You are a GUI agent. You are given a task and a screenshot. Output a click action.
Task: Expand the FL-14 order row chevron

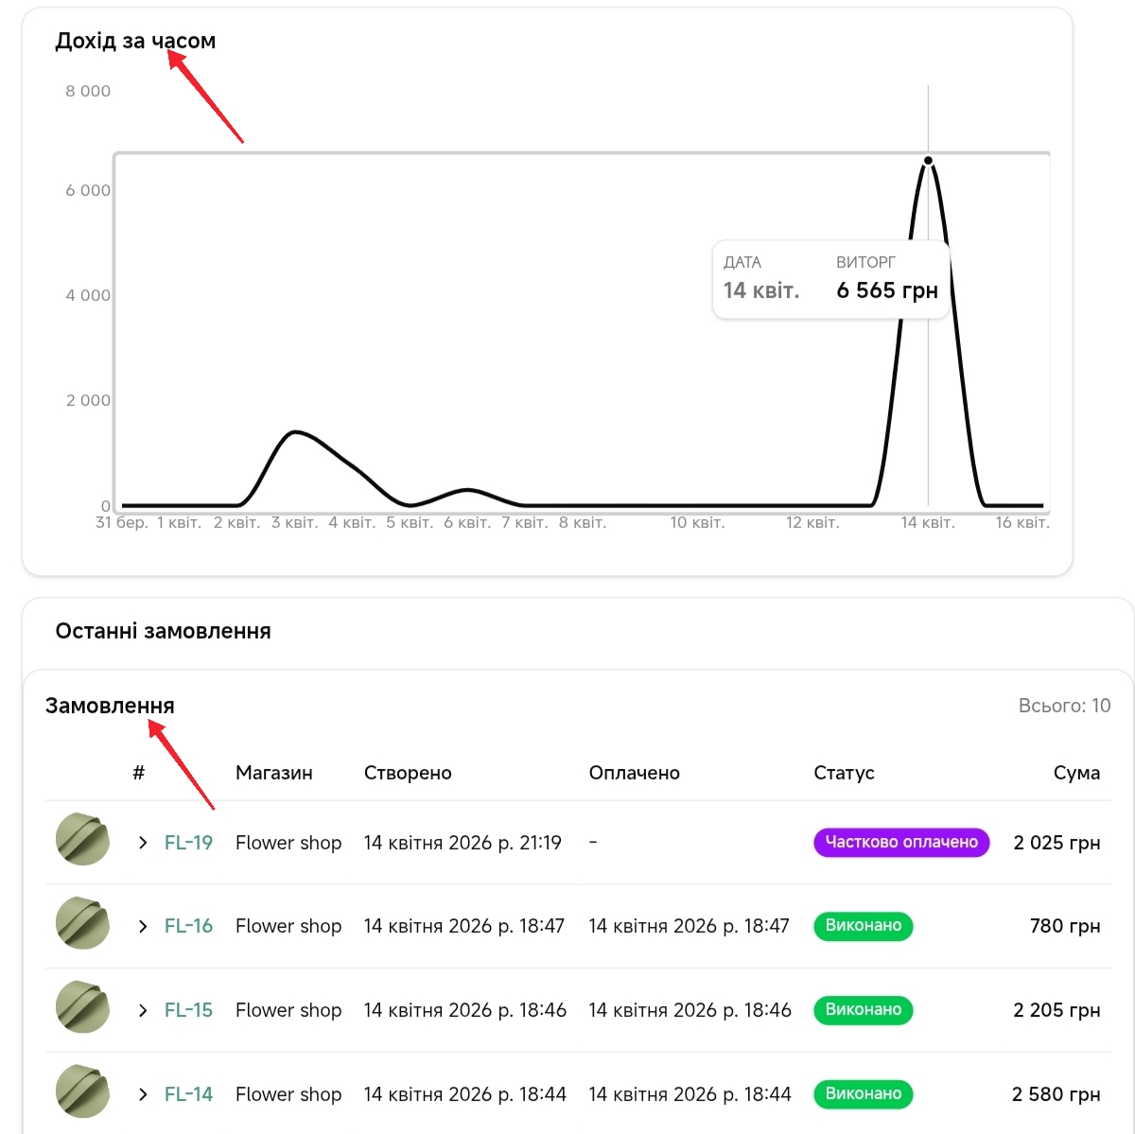(143, 1094)
